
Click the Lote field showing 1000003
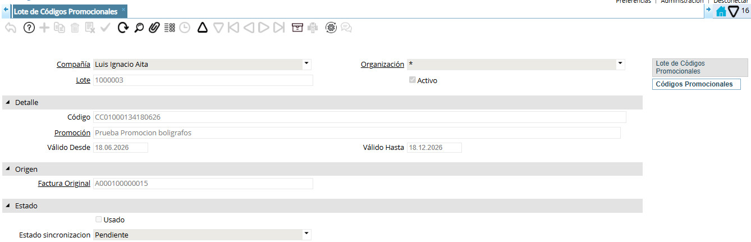pyautogui.click(x=203, y=80)
